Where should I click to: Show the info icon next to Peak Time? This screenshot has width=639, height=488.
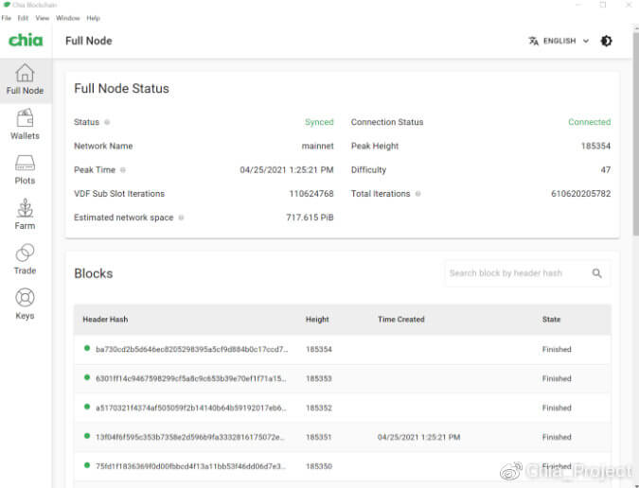[123, 169]
